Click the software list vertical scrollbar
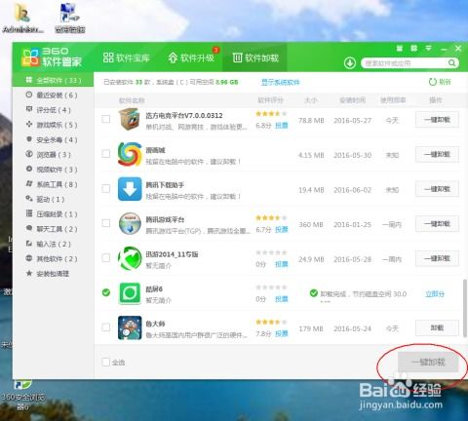This screenshot has width=468, height=421. pyautogui.click(x=465, y=307)
